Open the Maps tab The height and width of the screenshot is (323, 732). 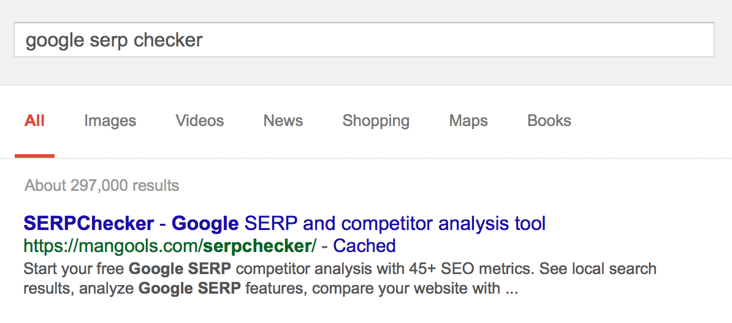[x=468, y=121]
